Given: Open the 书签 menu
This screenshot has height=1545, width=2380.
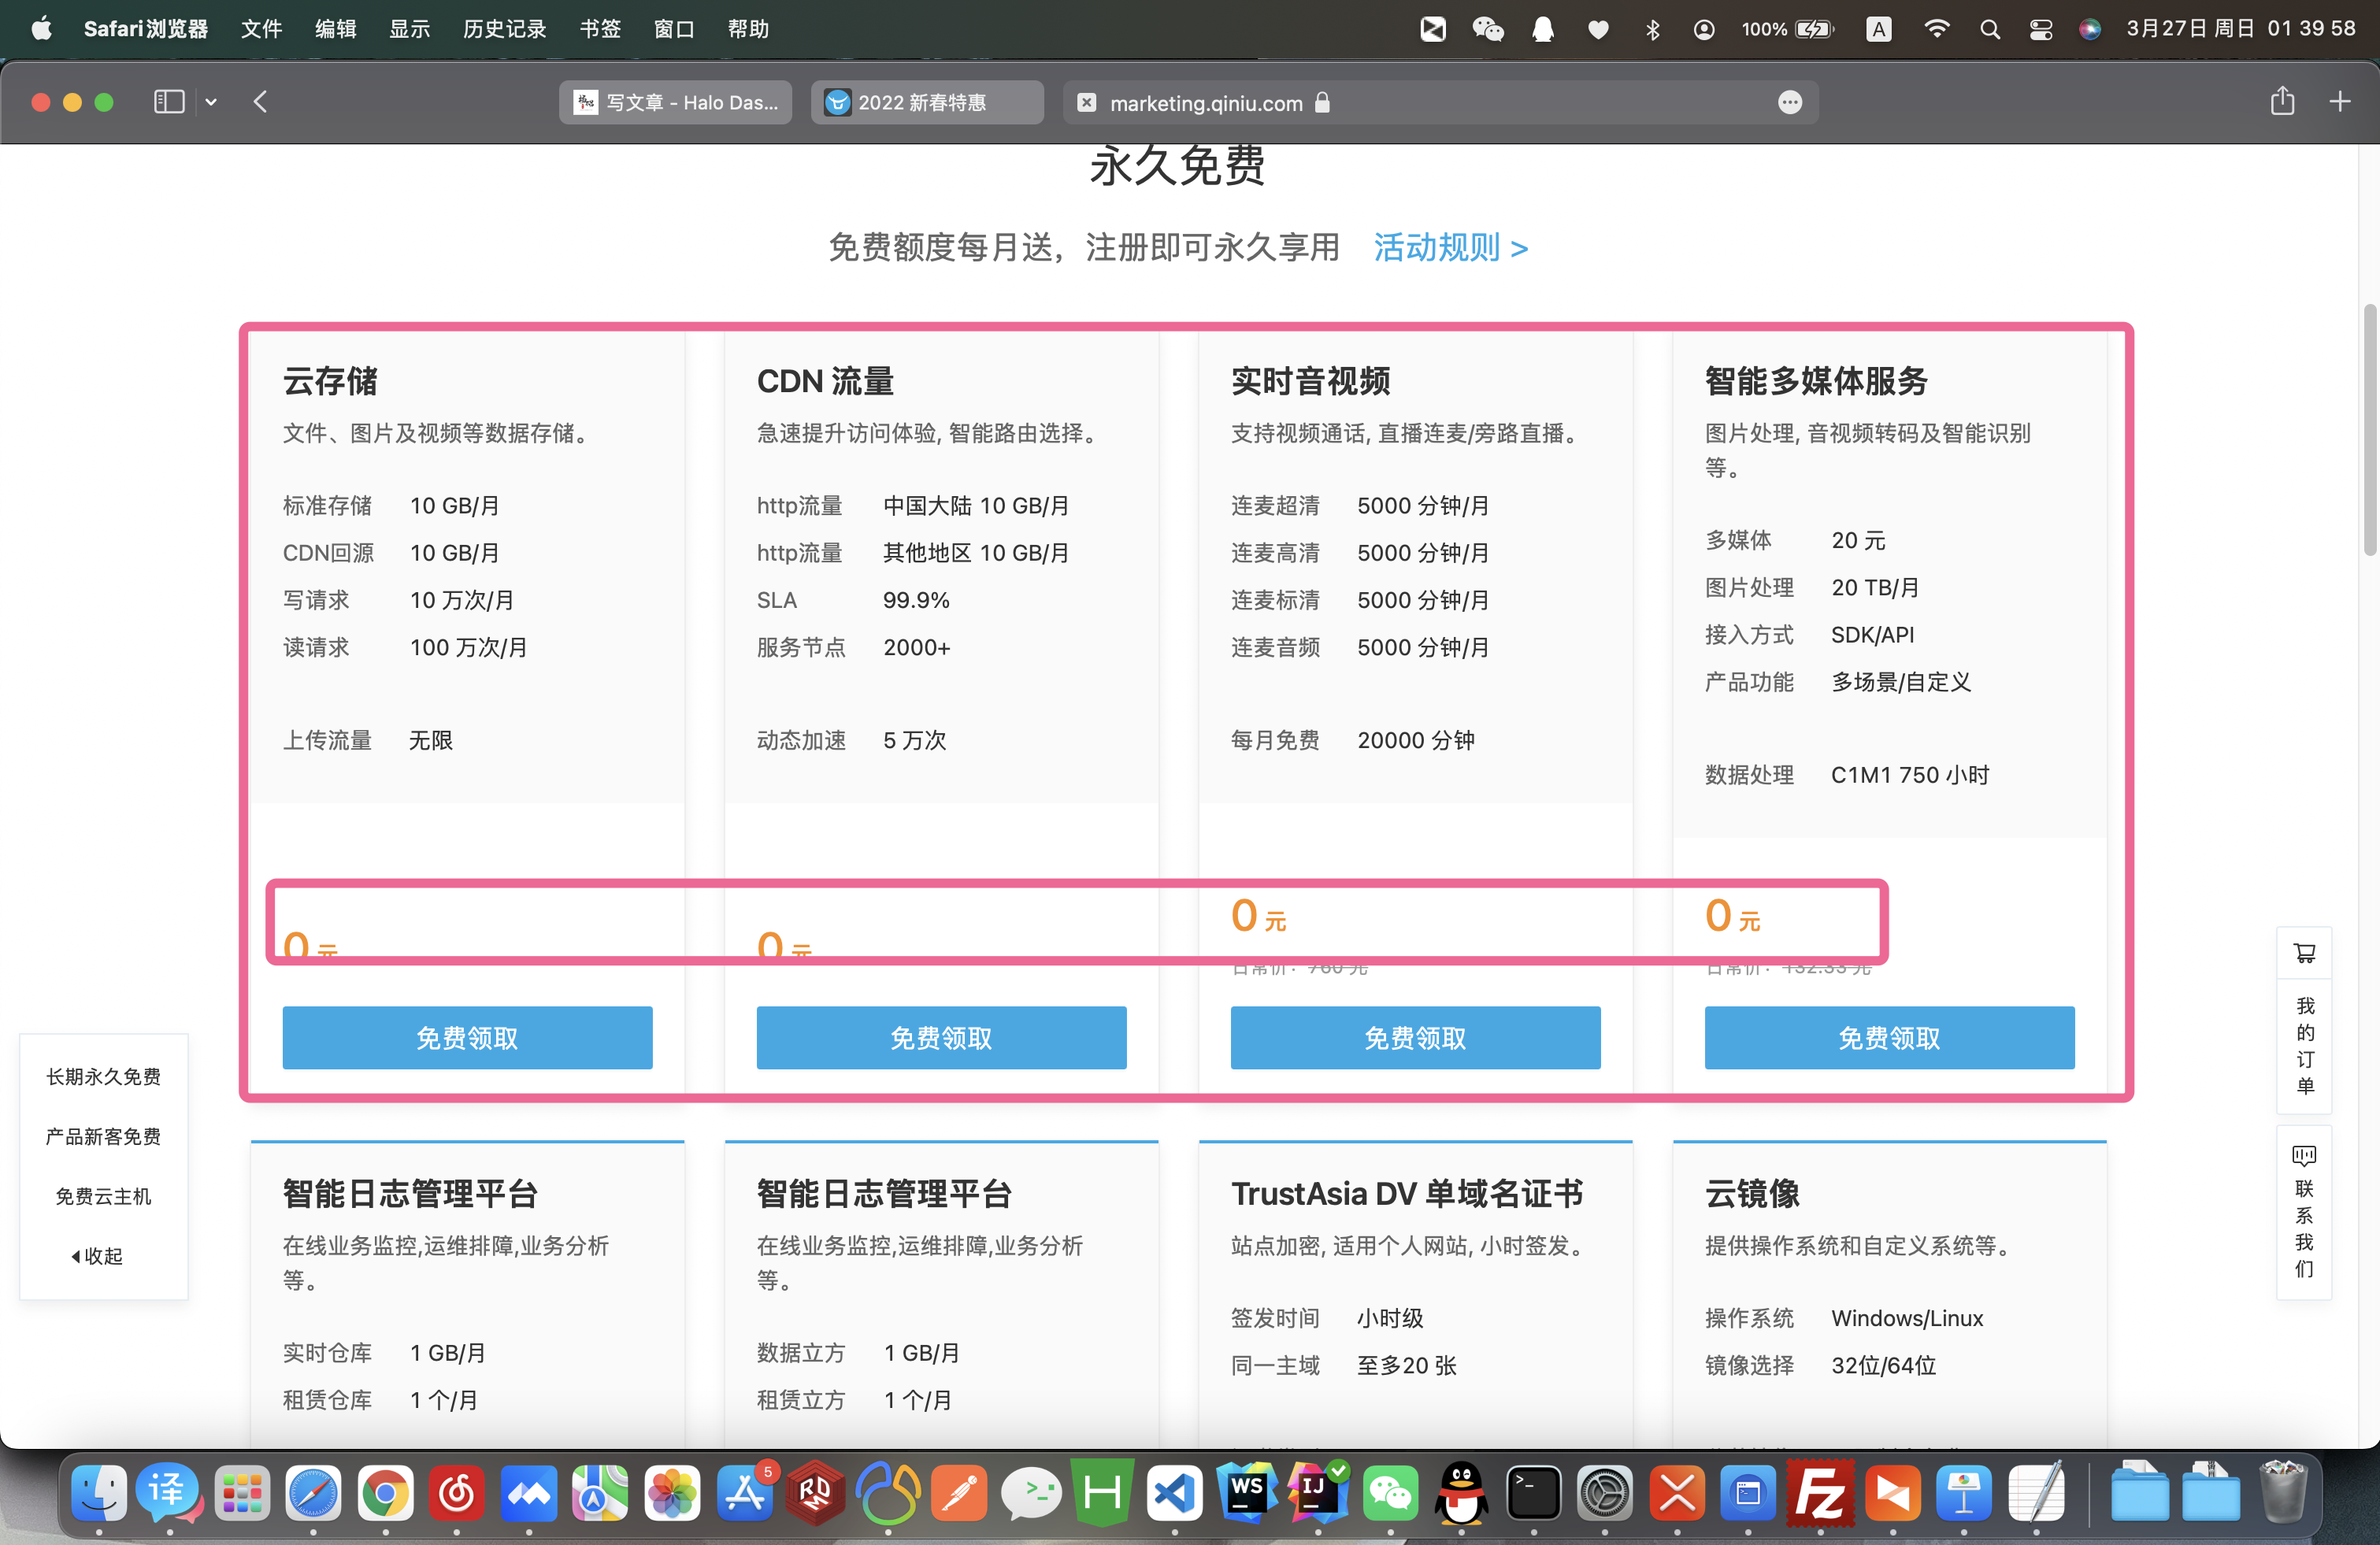Looking at the screenshot, I should [600, 29].
